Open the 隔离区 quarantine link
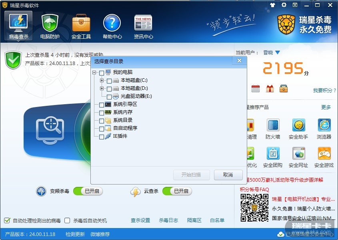Screen dimensions: 338x240 pyautogui.click(x=194, y=220)
